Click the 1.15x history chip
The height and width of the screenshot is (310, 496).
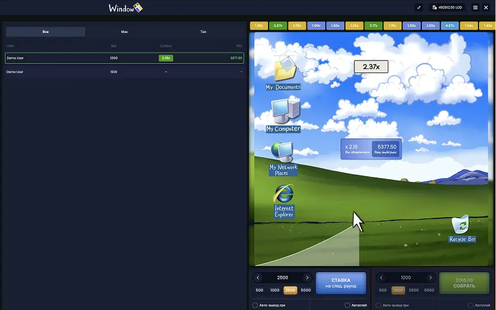(393, 26)
